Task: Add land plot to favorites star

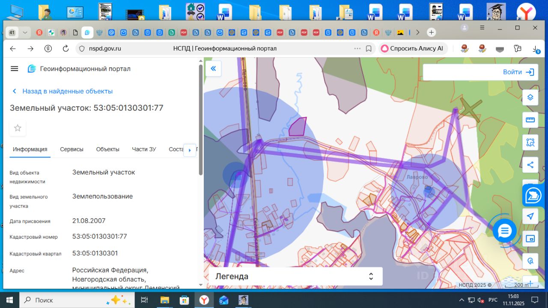Action: 18,128
